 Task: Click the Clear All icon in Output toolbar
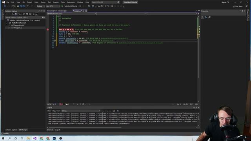(x=114, y=111)
